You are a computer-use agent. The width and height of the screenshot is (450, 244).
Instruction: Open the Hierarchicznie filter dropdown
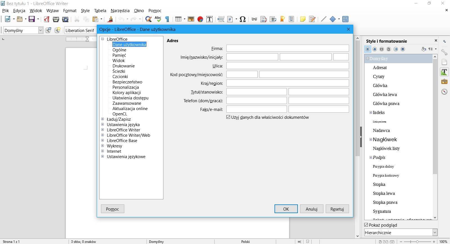[435, 232]
